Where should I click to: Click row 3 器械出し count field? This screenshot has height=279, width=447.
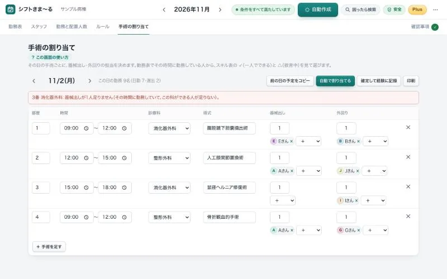(x=280, y=187)
